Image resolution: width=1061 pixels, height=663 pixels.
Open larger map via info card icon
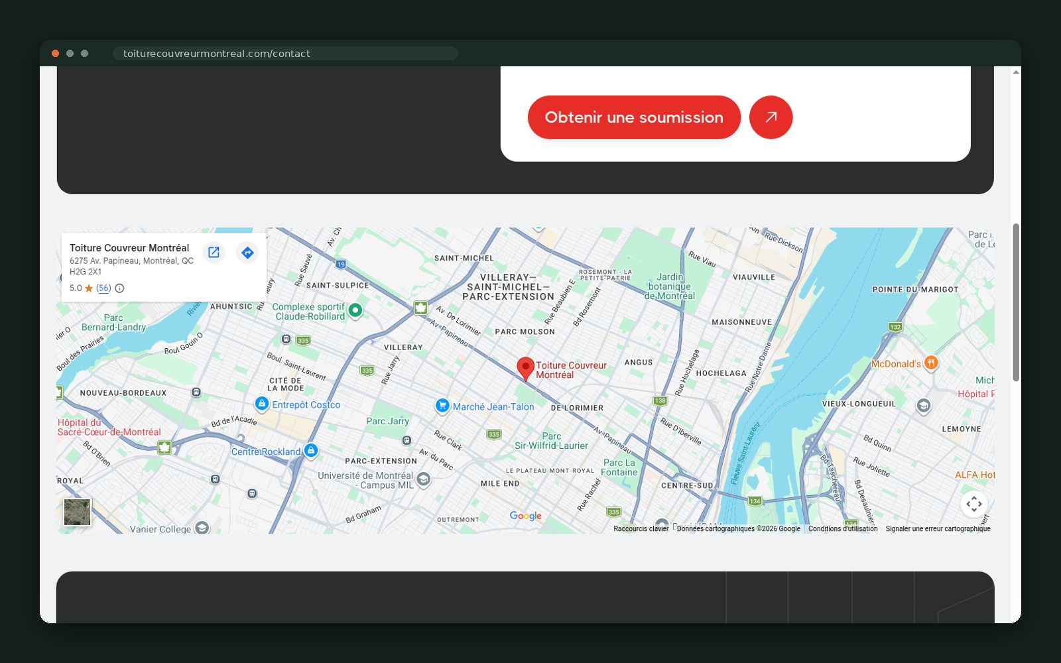(x=214, y=253)
